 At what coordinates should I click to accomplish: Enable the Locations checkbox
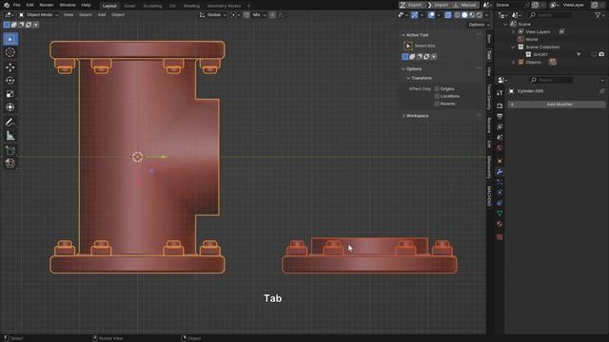[x=437, y=96]
